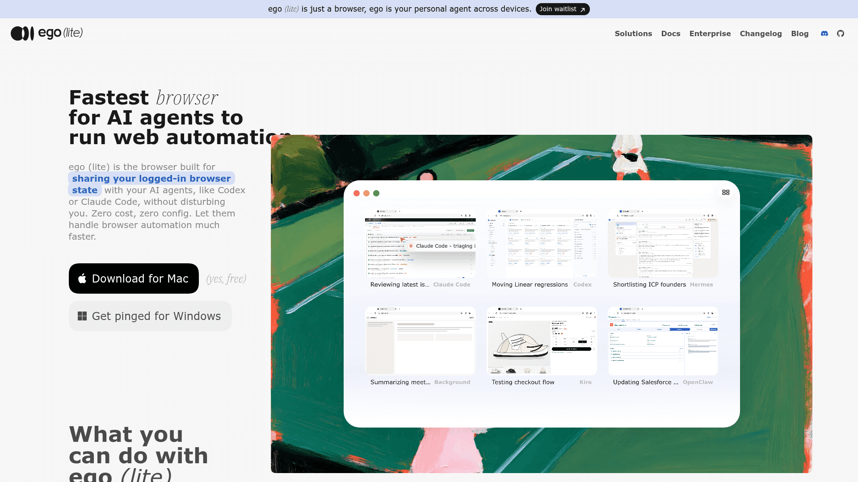Viewport: 858px width, 482px height.
Task: Click the orange window dot in mock browser
Action: [x=366, y=193]
